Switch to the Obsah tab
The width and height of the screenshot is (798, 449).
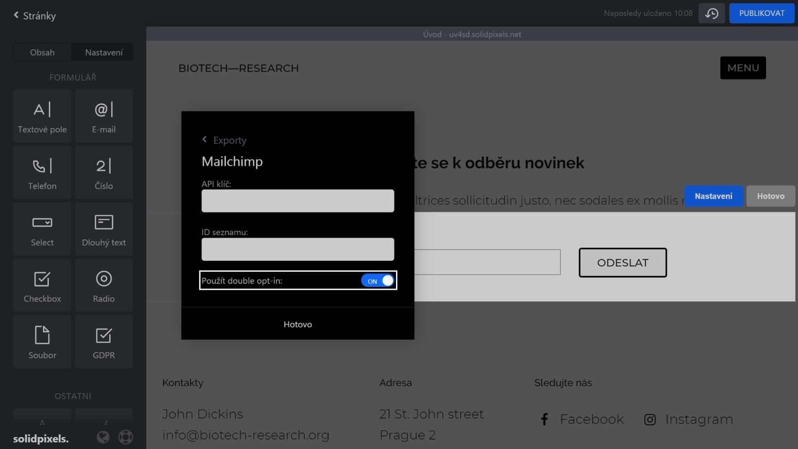coord(42,52)
